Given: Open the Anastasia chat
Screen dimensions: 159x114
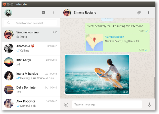Looking at the screenshot, I should [x=31, y=48].
